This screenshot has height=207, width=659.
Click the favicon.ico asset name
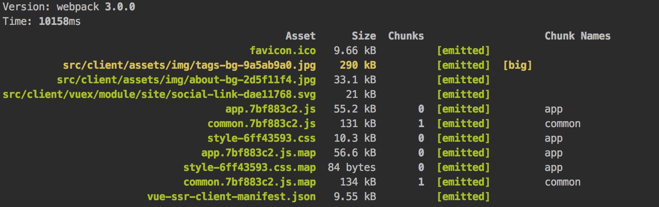(283, 51)
